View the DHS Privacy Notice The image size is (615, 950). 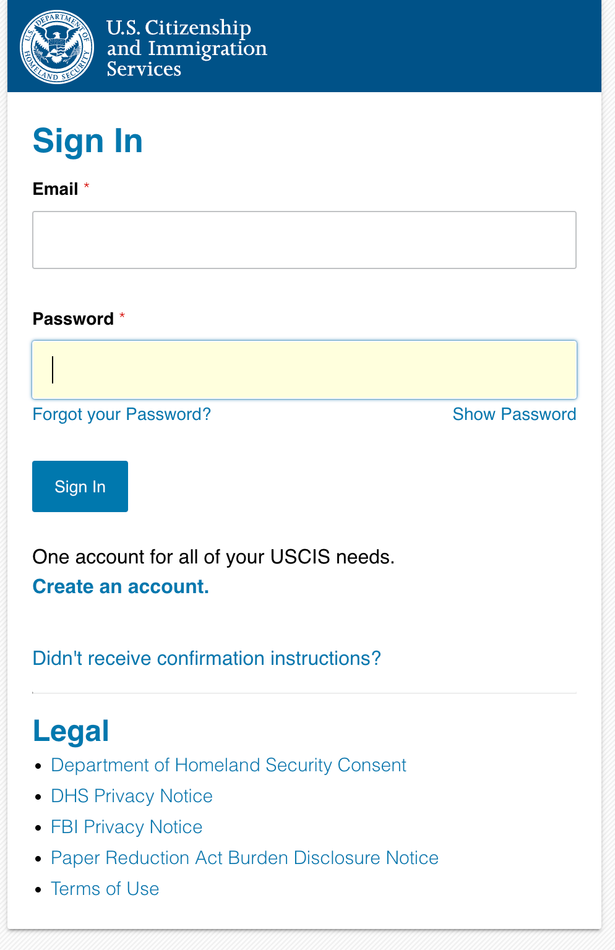click(132, 796)
